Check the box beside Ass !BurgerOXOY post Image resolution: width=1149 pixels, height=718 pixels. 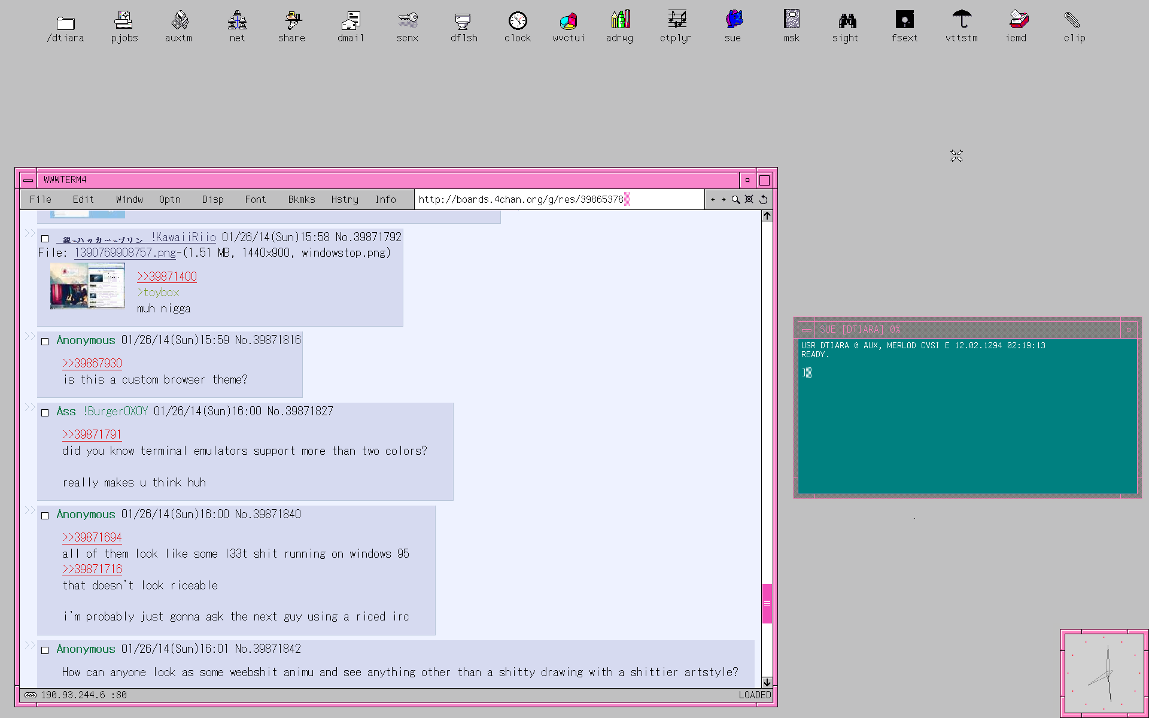pos(45,413)
